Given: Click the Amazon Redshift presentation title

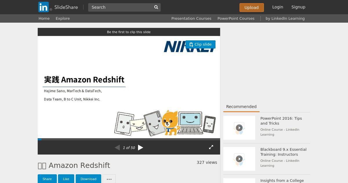Looking at the screenshot, I should [74, 165].
